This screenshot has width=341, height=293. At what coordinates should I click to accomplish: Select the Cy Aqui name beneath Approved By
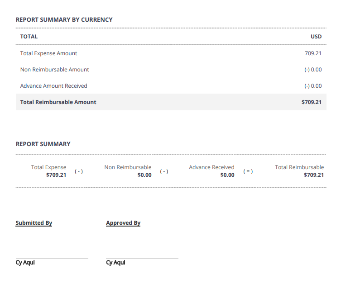[115, 263]
